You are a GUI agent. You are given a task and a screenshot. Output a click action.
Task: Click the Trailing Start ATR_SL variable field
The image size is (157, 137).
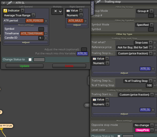[145, 110]
